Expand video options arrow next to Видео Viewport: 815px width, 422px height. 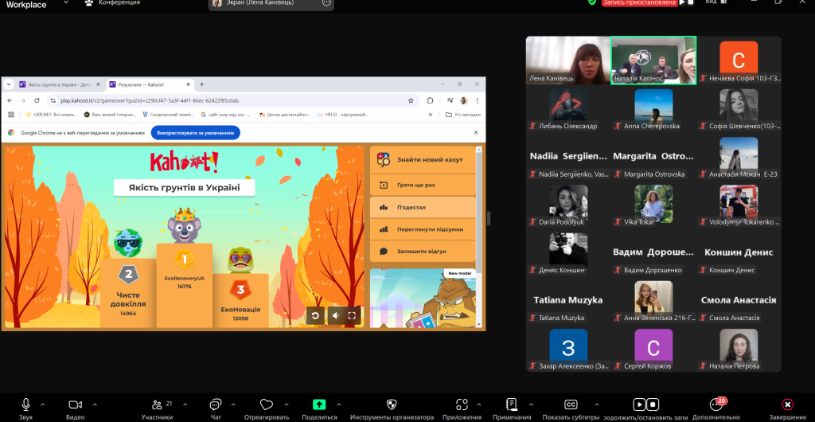pyautogui.click(x=94, y=404)
